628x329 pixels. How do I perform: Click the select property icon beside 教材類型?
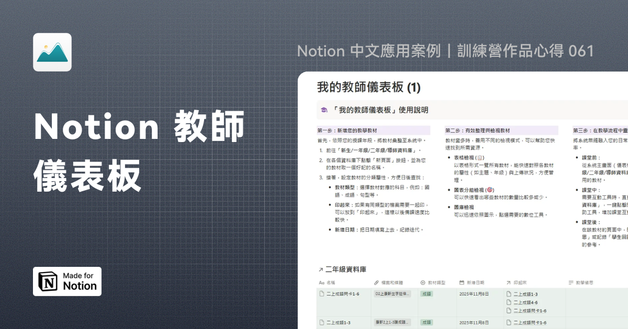point(422,283)
